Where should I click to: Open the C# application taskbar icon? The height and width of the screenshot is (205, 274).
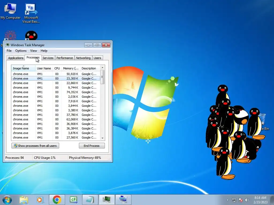point(73,200)
